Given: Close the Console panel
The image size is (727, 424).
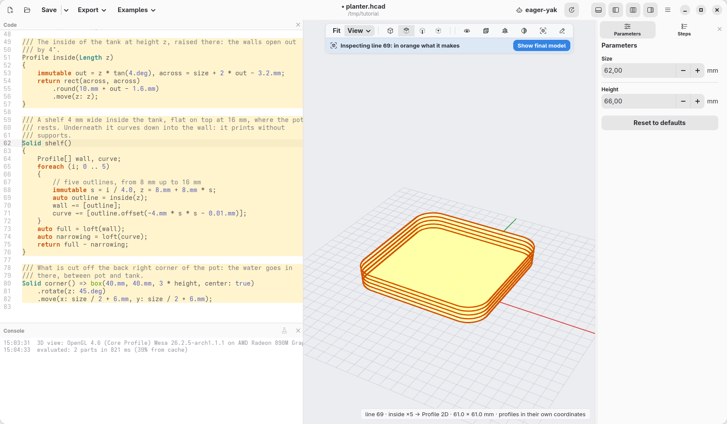Looking at the screenshot, I should point(298,331).
